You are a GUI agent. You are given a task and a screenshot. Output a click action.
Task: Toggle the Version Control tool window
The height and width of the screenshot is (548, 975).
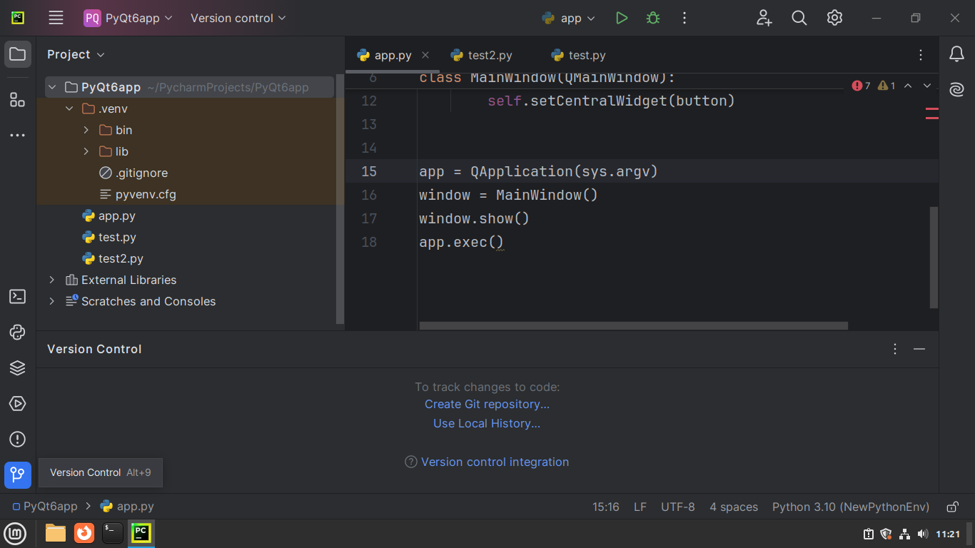coord(18,475)
